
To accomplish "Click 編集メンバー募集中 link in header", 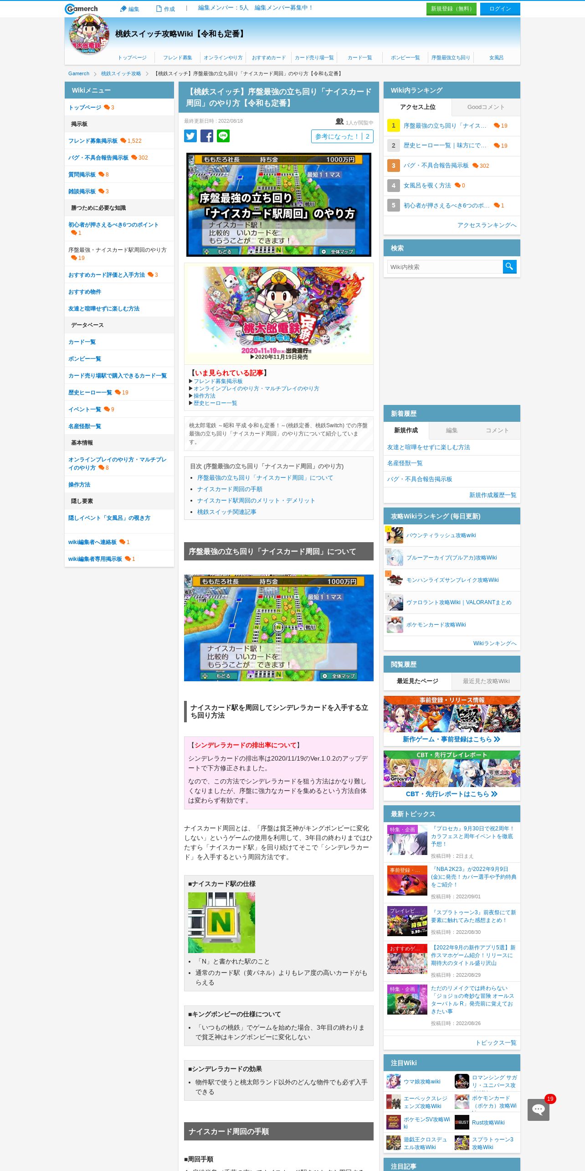I will tap(283, 8).
